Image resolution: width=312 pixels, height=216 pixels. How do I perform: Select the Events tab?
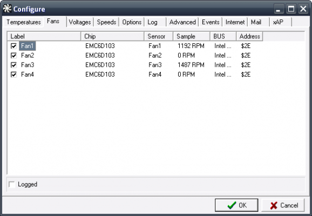pyautogui.click(x=211, y=22)
